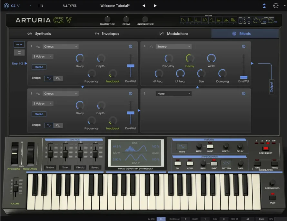Toggle the Poly button
This screenshot has height=221, width=287.
tap(272, 197)
